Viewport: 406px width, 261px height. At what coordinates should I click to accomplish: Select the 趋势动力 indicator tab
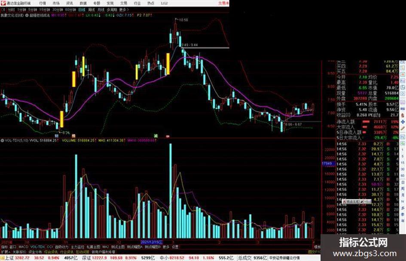click(x=61, y=247)
